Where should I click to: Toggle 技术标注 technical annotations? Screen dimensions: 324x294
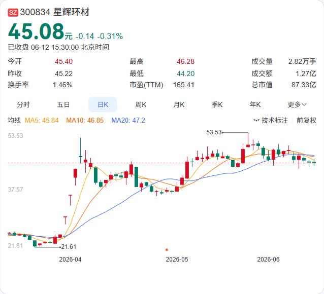[275, 120]
